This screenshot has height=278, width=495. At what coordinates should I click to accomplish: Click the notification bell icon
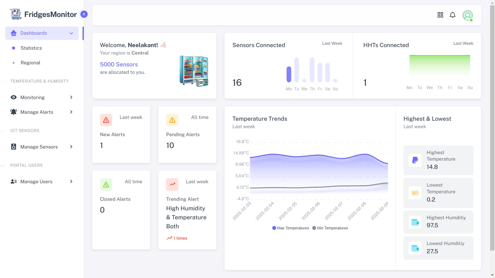coord(452,15)
